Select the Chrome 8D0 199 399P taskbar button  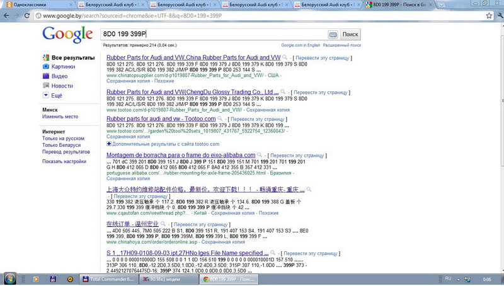[228, 279]
